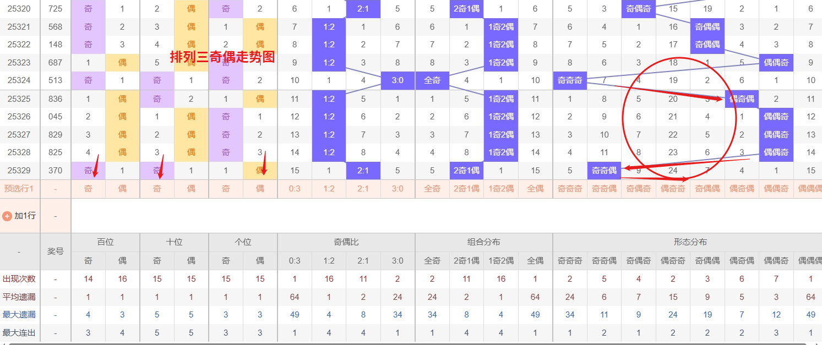Click the 偶奇偶 cell in period 25325
Viewport: 822px width, 345px height.
tap(742, 99)
